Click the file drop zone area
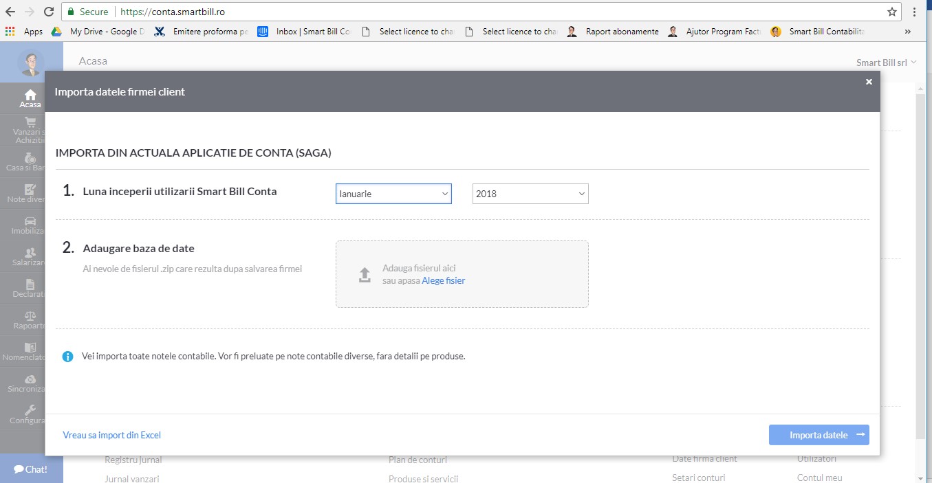932x483 pixels. (x=462, y=274)
